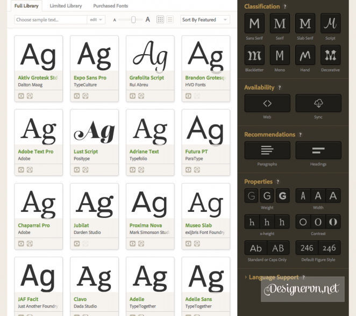Filter fonts recommended for Headings

[318, 150]
